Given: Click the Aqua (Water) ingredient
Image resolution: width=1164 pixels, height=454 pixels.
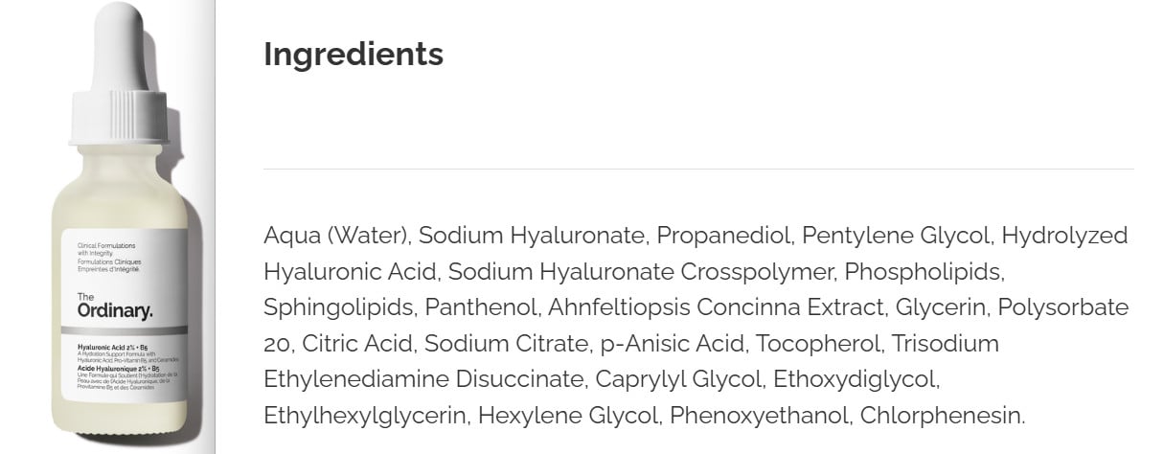Looking at the screenshot, I should [336, 236].
